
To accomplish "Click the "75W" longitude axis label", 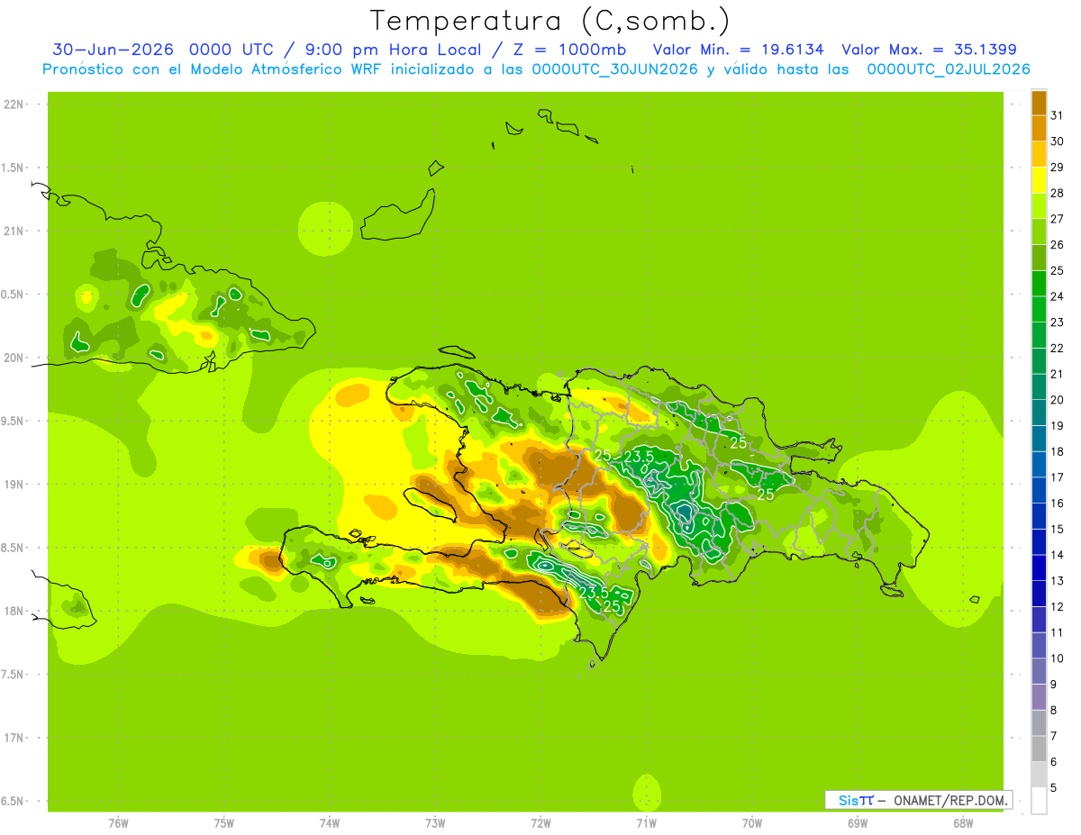I will (224, 823).
